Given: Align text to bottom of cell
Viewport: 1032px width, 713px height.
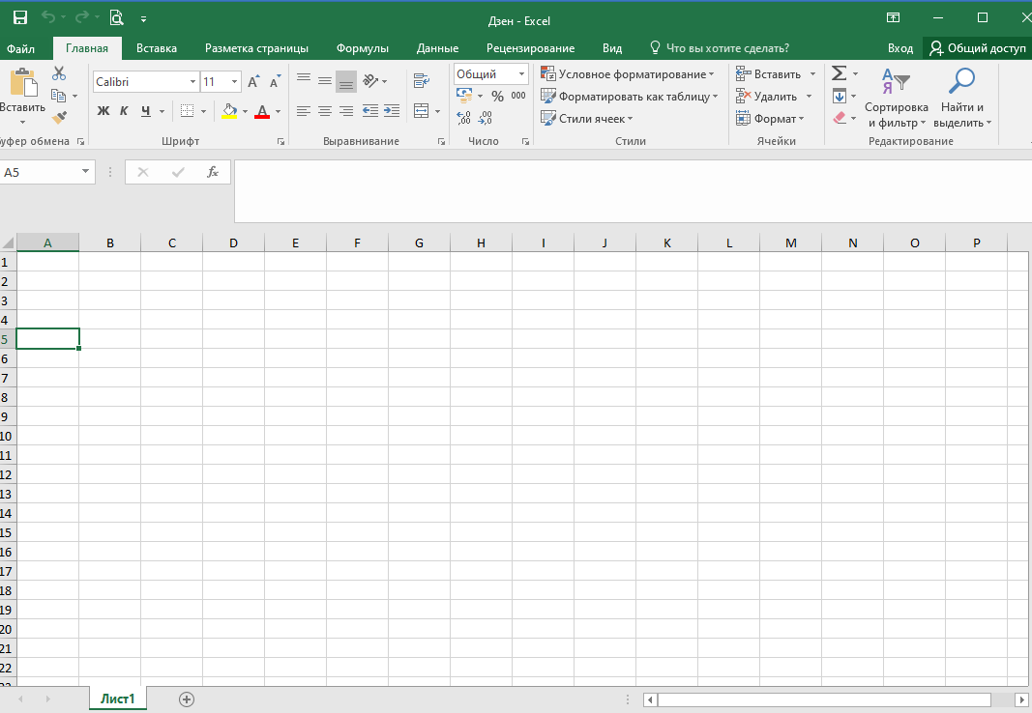Looking at the screenshot, I should point(346,81).
